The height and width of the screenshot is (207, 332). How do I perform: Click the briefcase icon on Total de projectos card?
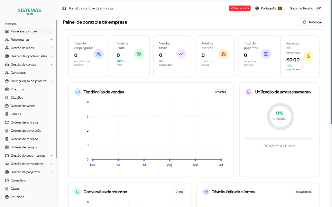[265, 54]
